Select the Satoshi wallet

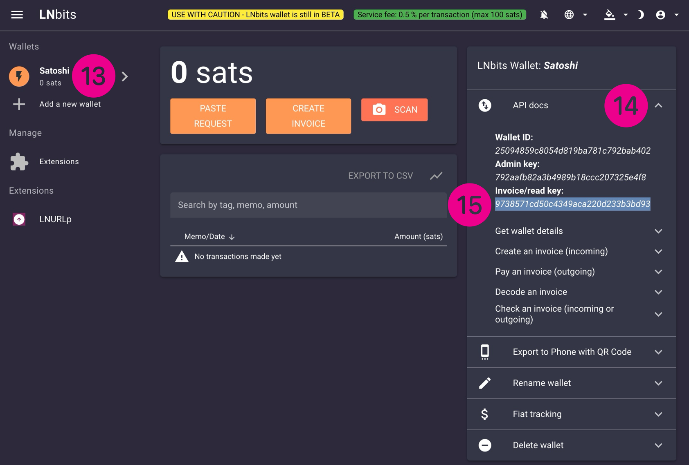(54, 76)
